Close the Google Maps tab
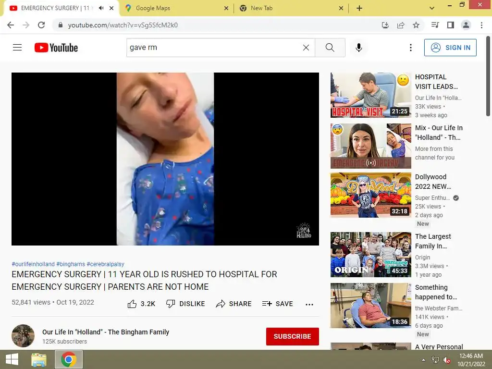The height and width of the screenshot is (369, 492). coord(226,8)
